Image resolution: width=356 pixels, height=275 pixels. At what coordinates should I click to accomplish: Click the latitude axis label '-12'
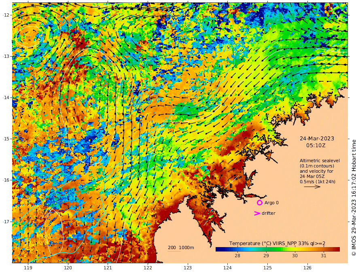coord(6,15)
